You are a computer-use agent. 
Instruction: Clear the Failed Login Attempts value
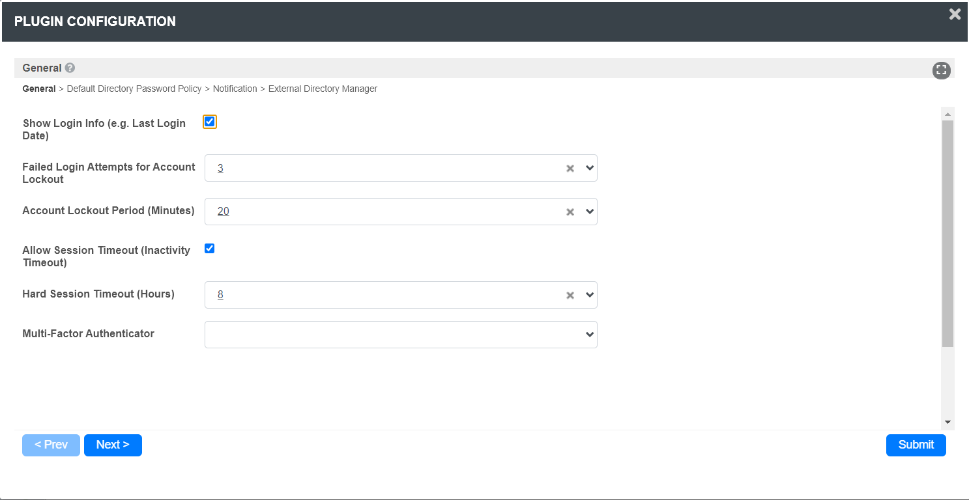coord(570,169)
